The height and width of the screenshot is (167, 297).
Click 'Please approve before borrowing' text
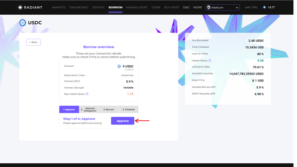(x=83, y=123)
